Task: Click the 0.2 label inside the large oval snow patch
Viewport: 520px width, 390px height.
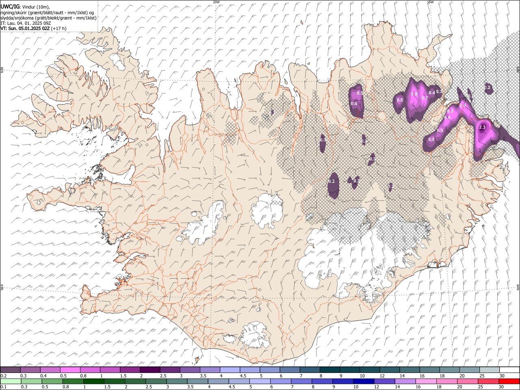Action: 331,181
